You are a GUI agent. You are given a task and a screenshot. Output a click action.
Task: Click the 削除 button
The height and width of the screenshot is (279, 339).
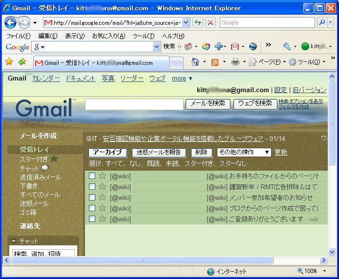pyautogui.click(x=202, y=153)
